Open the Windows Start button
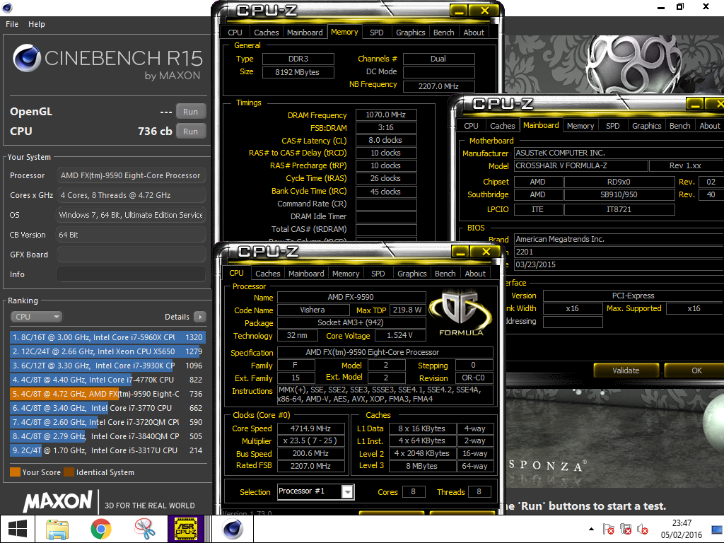Viewport: 724px width, 543px height. [x=18, y=529]
